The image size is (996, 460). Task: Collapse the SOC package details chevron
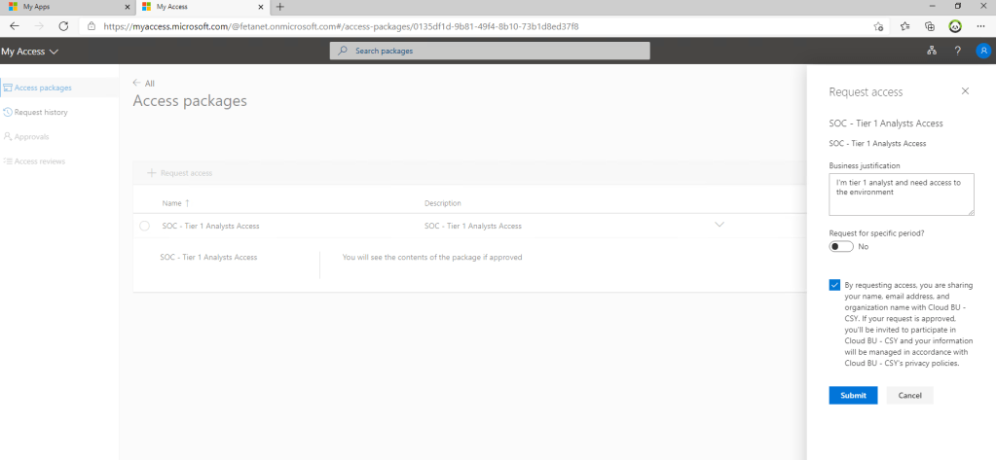[x=719, y=225]
